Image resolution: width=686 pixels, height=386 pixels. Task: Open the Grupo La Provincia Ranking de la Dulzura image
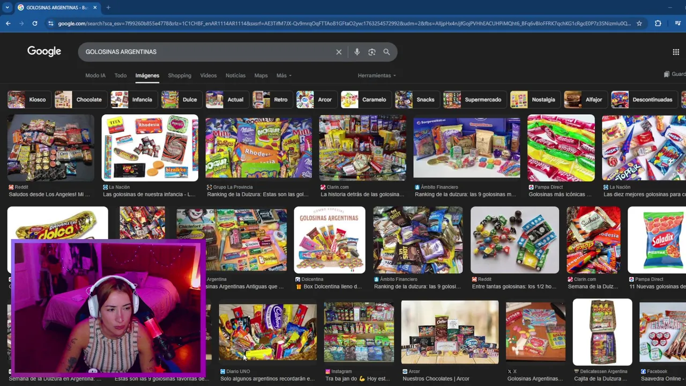259,148
